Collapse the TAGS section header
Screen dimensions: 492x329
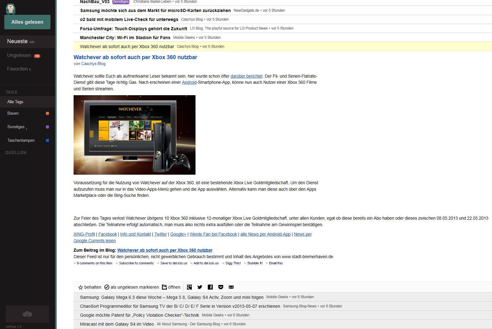coord(11,92)
